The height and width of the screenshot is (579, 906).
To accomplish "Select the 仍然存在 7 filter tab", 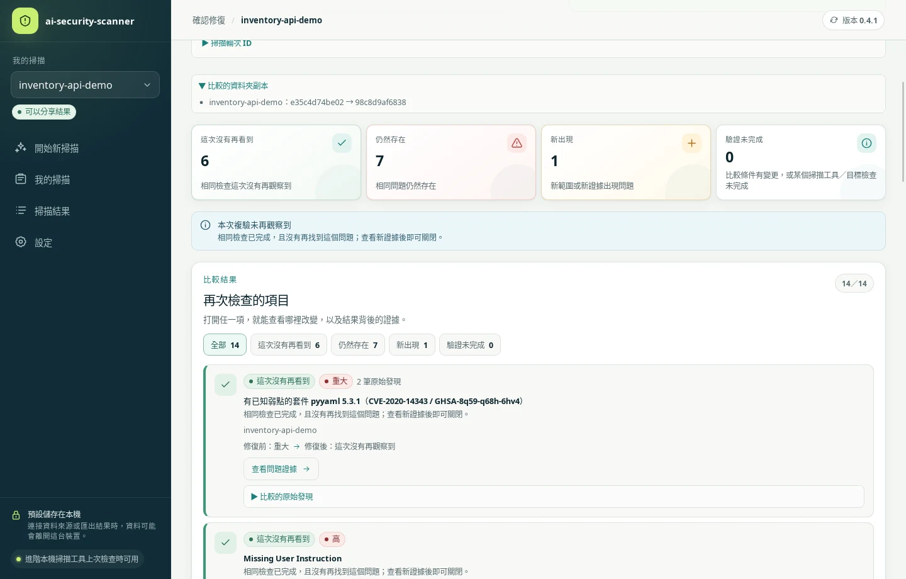I will click(x=358, y=345).
